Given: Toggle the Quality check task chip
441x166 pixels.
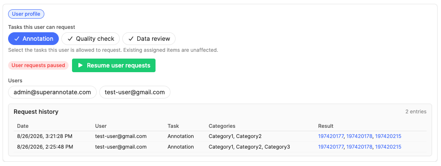Looking at the screenshot, I should coord(91,39).
